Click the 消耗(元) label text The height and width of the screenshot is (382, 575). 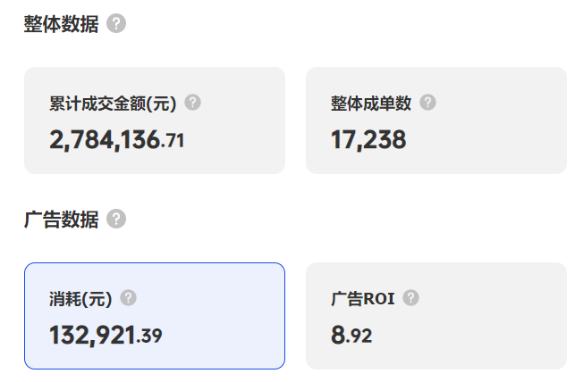tap(80, 299)
